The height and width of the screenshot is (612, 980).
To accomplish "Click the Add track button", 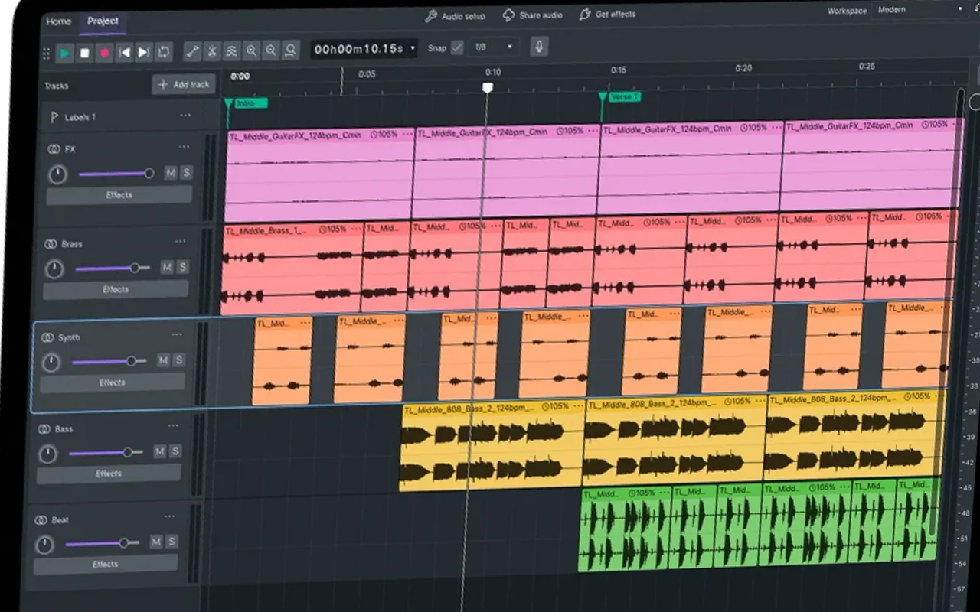I will [184, 84].
